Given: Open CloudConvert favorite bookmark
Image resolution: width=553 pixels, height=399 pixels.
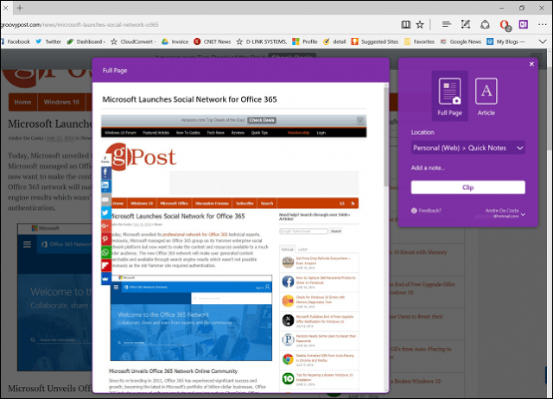Looking at the screenshot, I should pyautogui.click(x=133, y=41).
